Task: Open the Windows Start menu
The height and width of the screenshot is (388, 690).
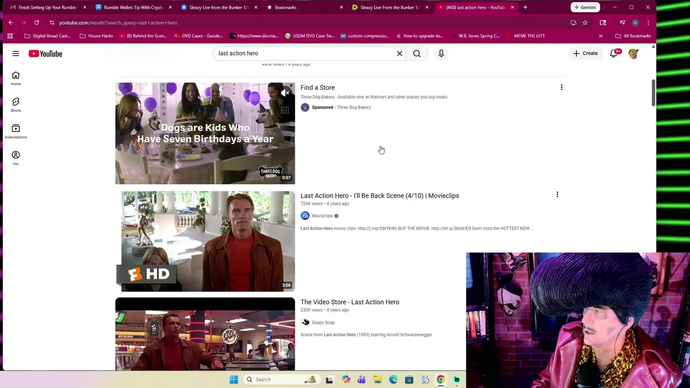Action: pos(233,379)
